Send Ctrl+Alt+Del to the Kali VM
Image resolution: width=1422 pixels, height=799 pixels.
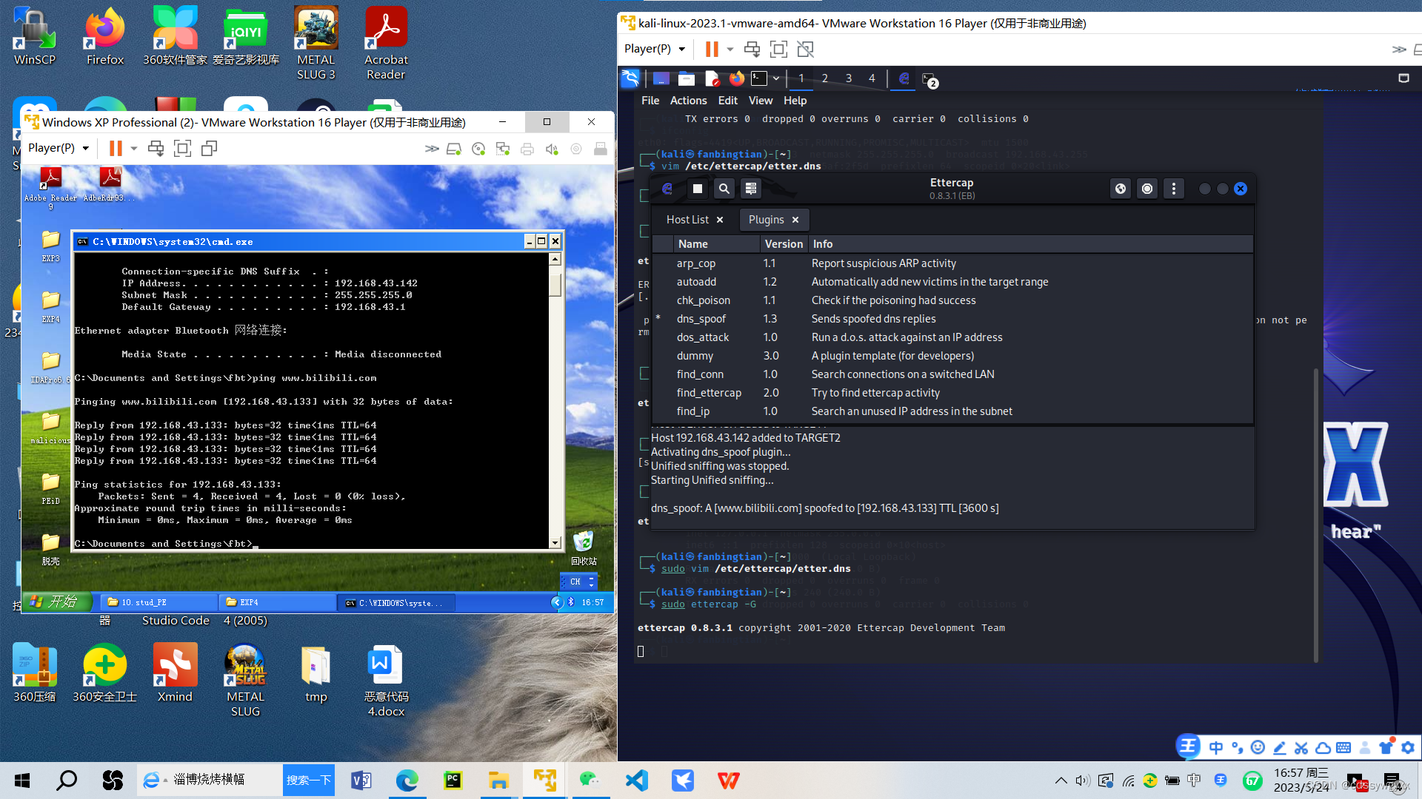752,49
